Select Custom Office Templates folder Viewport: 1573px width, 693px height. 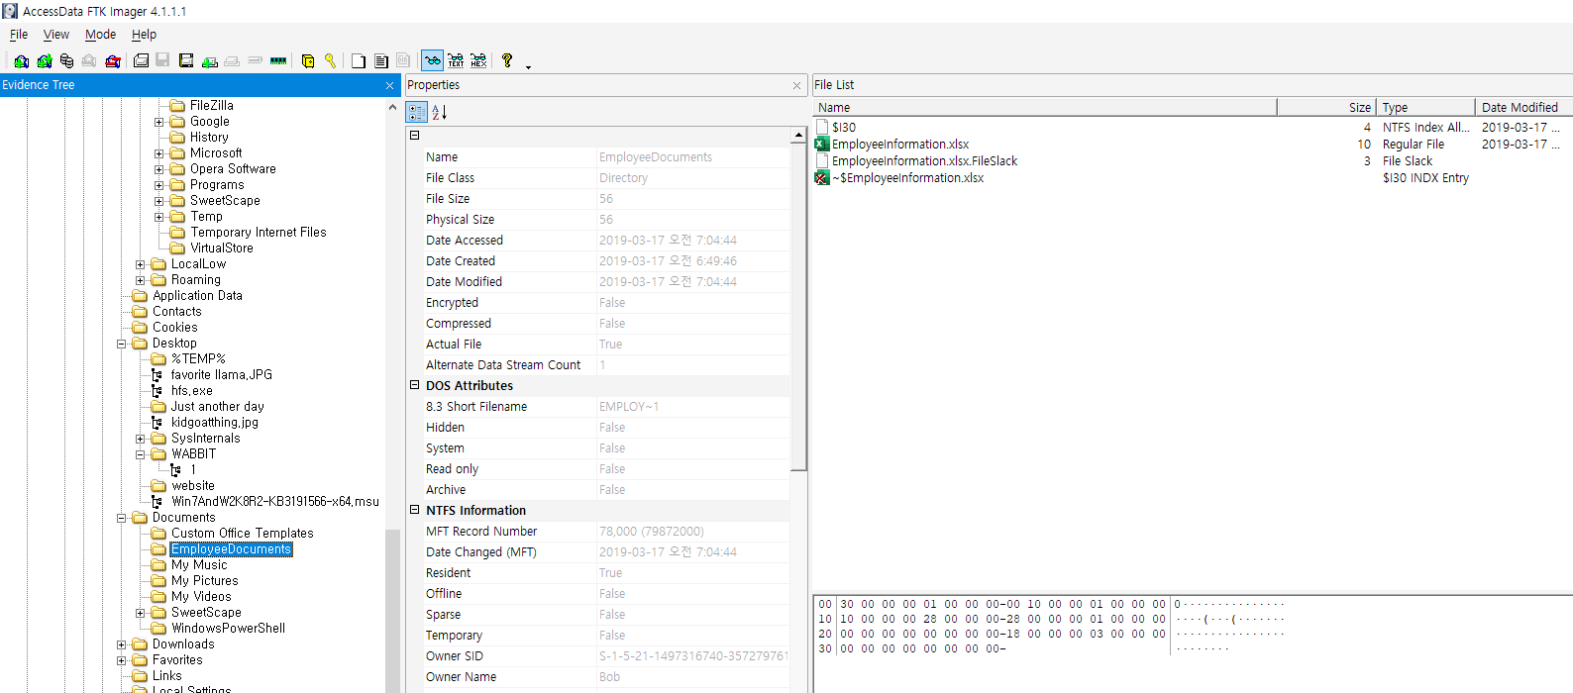(x=242, y=534)
